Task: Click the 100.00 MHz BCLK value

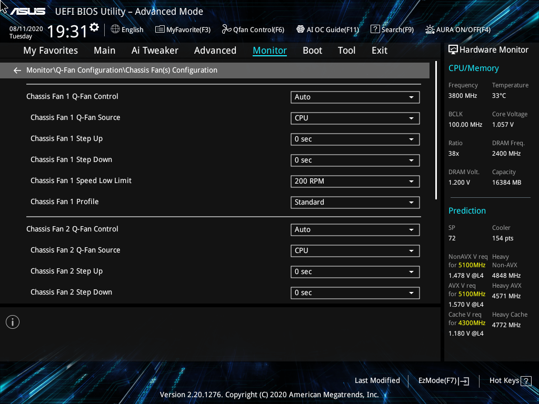Action: click(465, 125)
